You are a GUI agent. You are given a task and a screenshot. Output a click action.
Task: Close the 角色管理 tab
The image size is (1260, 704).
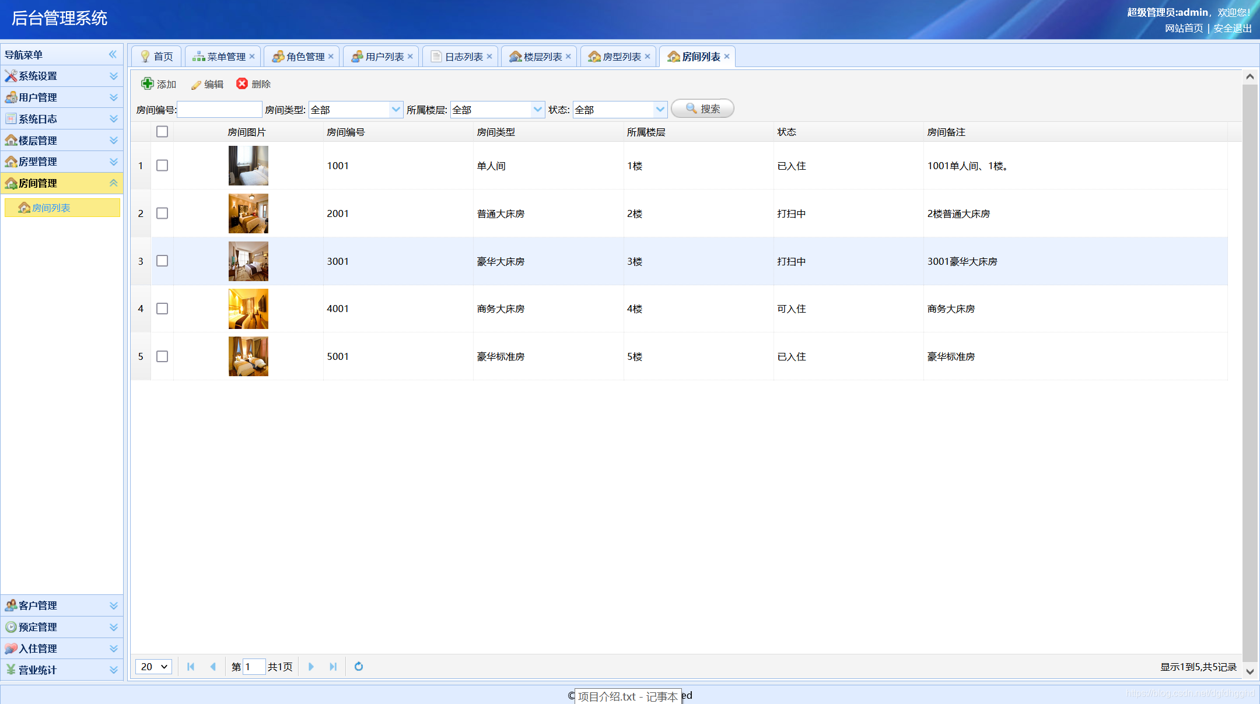click(x=331, y=57)
